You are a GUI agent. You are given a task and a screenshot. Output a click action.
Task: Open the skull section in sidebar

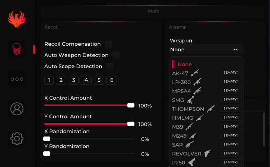click(17, 49)
